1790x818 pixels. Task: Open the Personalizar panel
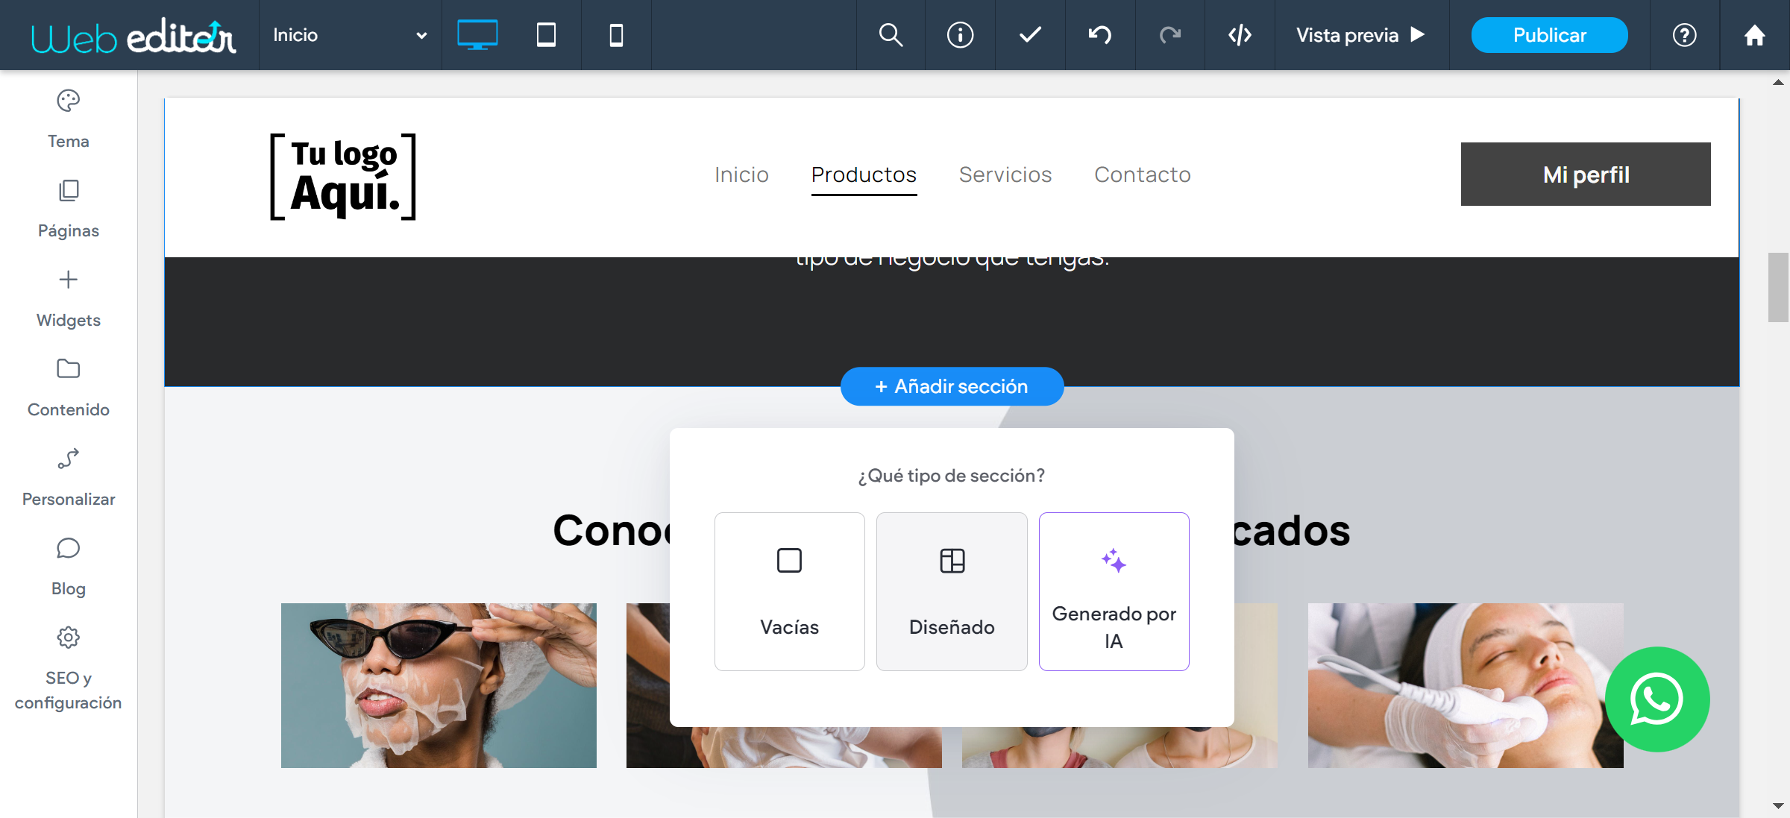coord(68,477)
